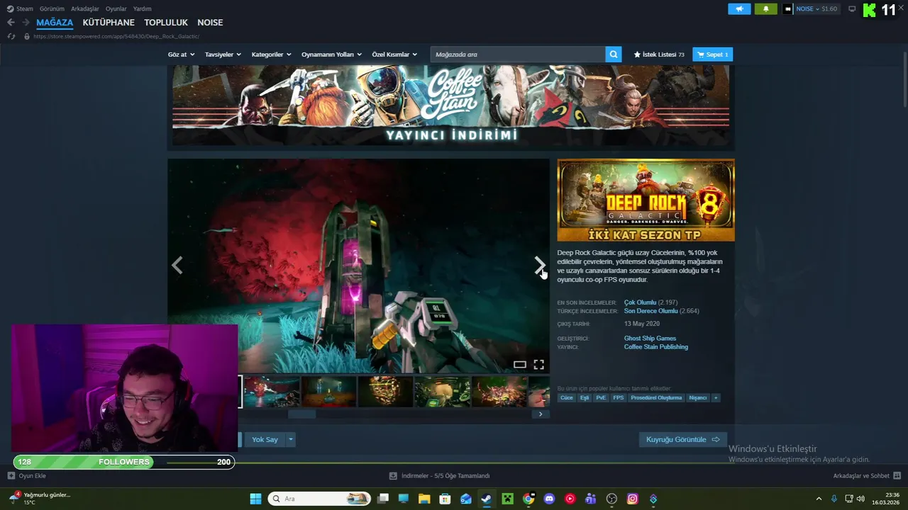
Task: Enter fullscreen on the media viewer
Action: click(x=538, y=364)
